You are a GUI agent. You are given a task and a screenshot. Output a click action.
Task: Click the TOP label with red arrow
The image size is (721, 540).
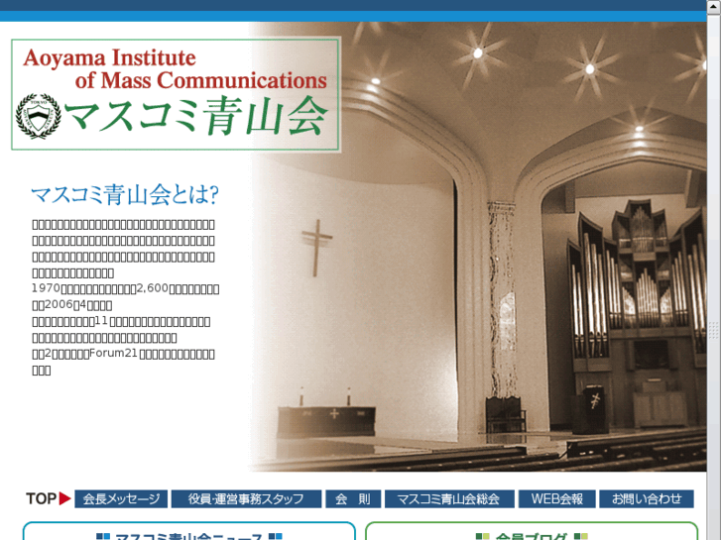coord(49,498)
